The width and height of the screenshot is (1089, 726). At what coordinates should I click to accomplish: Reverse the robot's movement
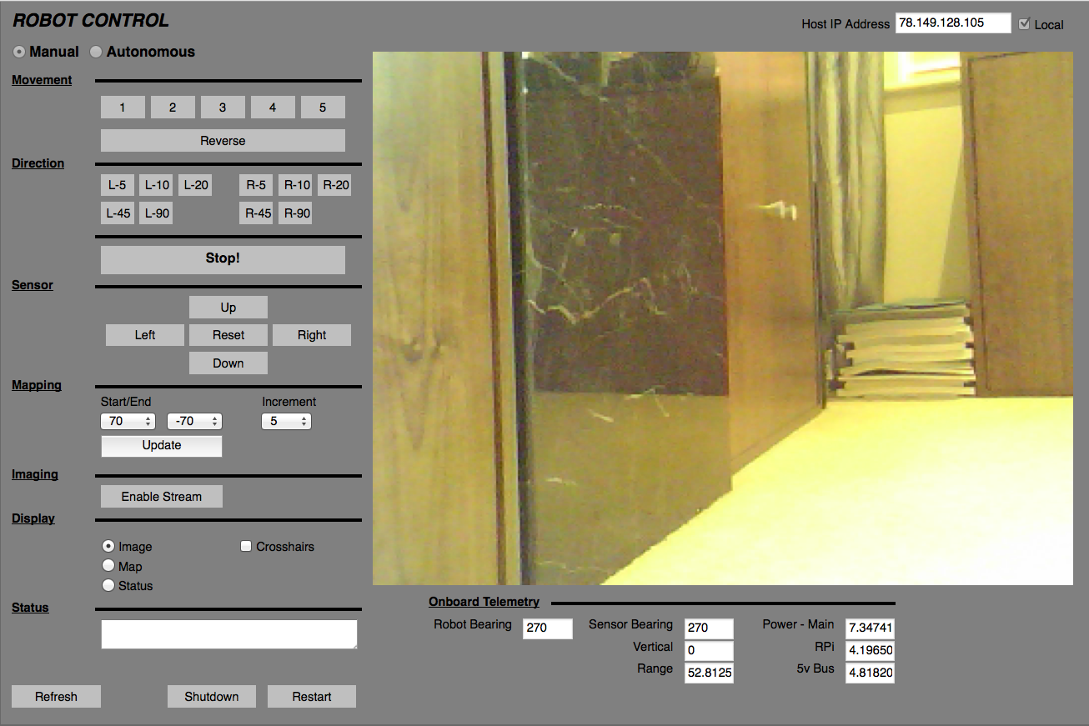[222, 140]
